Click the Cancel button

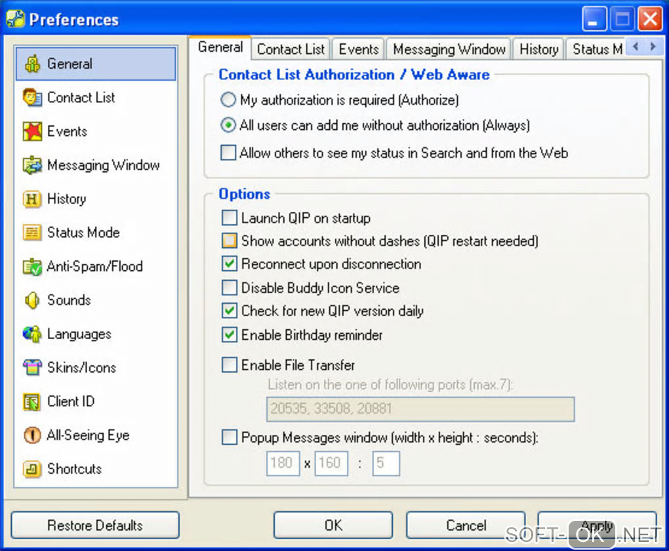point(466,525)
